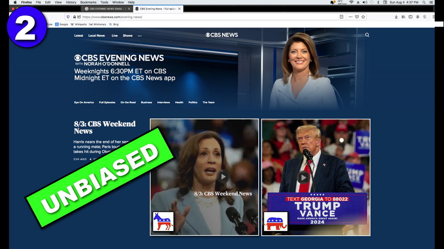Screen dimensions: 444x249
Task: Show sidebars toolbar button
Action: [411, 17]
